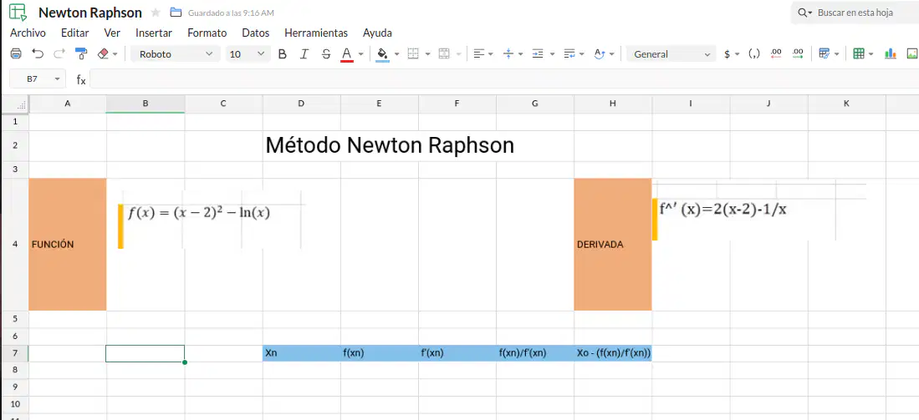Star the Newton Raphson document
Image resolution: width=919 pixels, height=420 pixels.
point(156,13)
